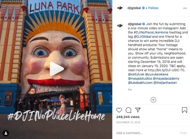Visit the @saltyluxe profile
190x139 pixels.
(x=136, y=74)
